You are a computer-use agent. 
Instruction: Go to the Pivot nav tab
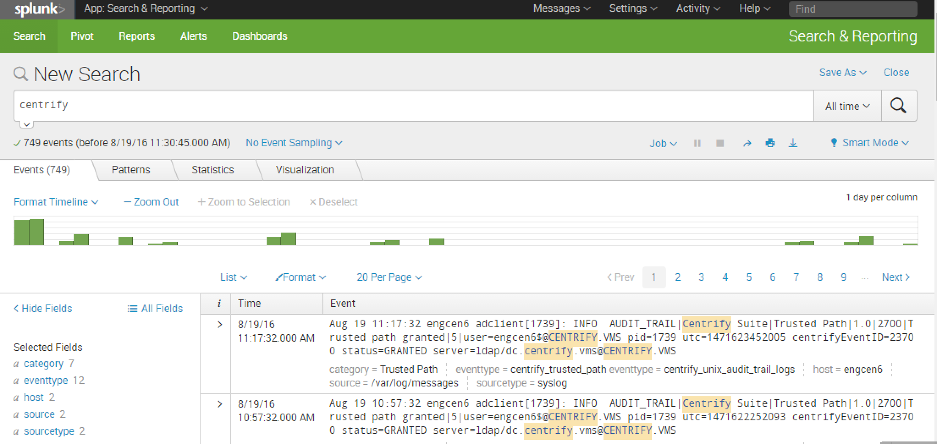click(x=82, y=36)
